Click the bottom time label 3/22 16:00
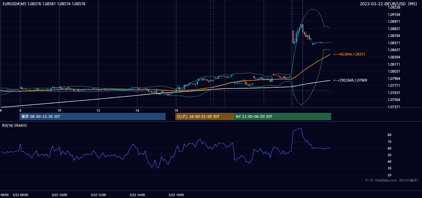The height and width of the screenshot is (198, 422). [176, 195]
